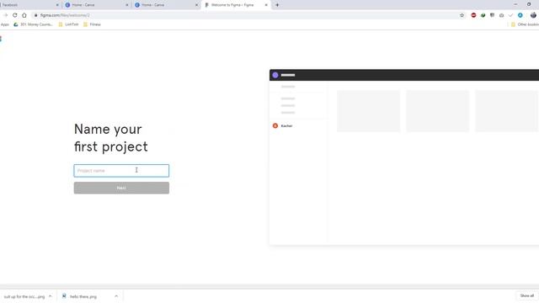
Task: Open the LinkTink bookmarks folder
Action: 68,24
